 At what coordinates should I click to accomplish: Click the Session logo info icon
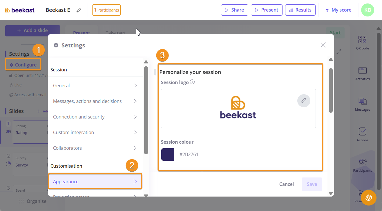(x=192, y=82)
